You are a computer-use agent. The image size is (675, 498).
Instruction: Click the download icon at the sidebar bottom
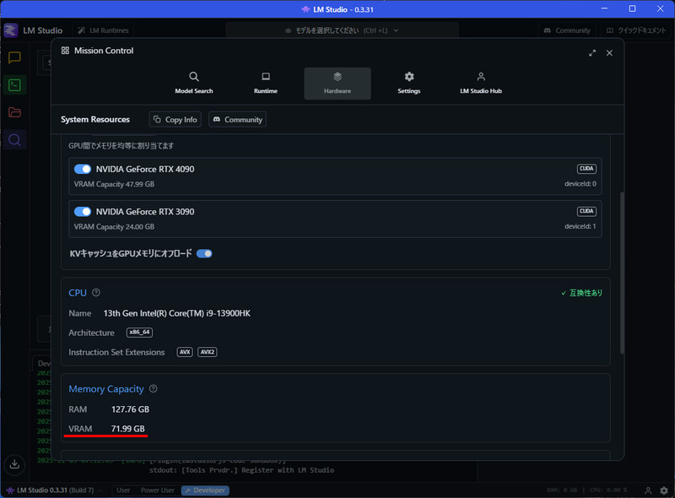click(x=13, y=464)
